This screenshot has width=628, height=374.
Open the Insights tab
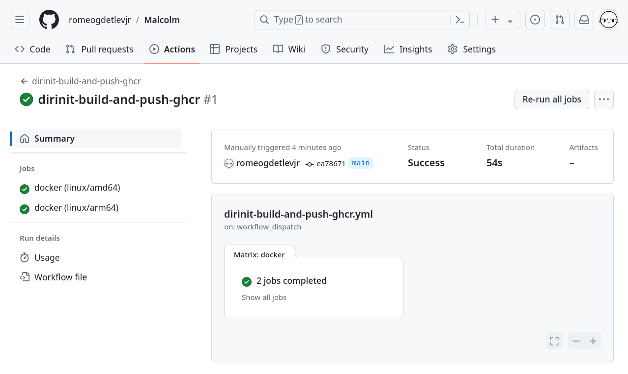[x=408, y=49]
